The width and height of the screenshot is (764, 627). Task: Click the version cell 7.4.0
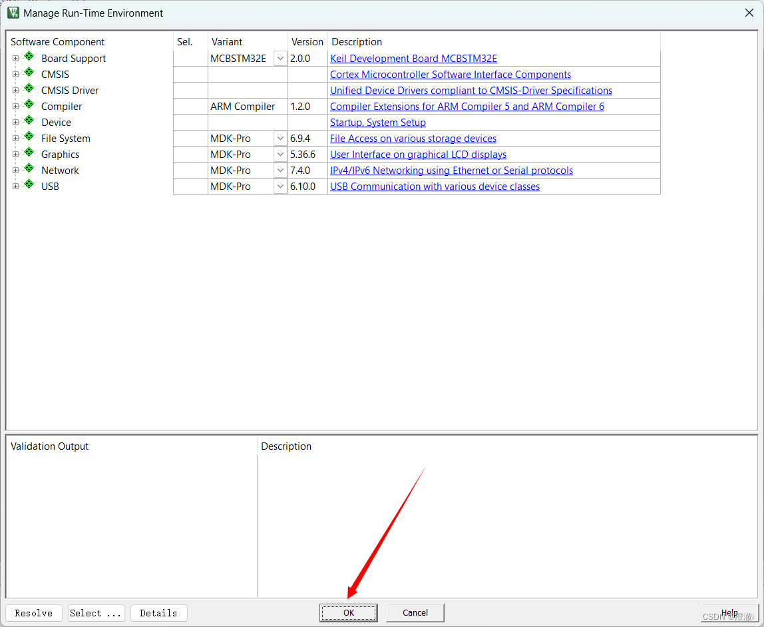[x=307, y=171]
